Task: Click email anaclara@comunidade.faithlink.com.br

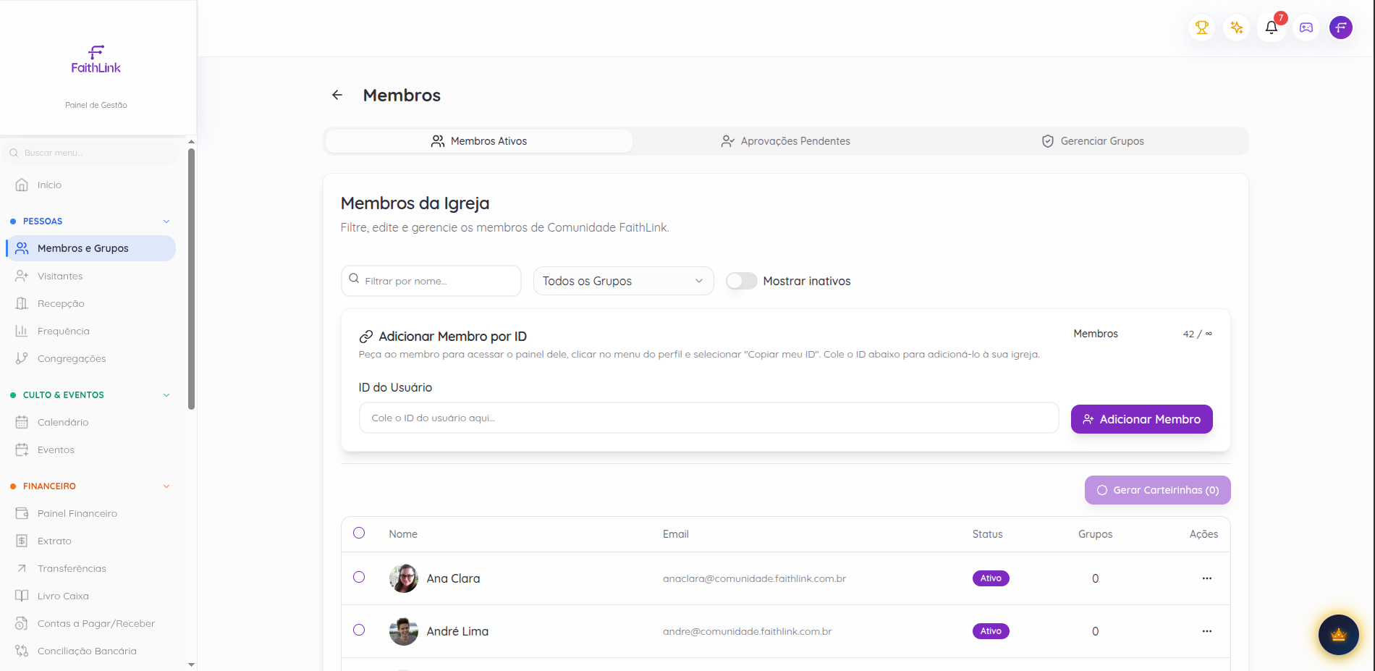Action: point(754,578)
